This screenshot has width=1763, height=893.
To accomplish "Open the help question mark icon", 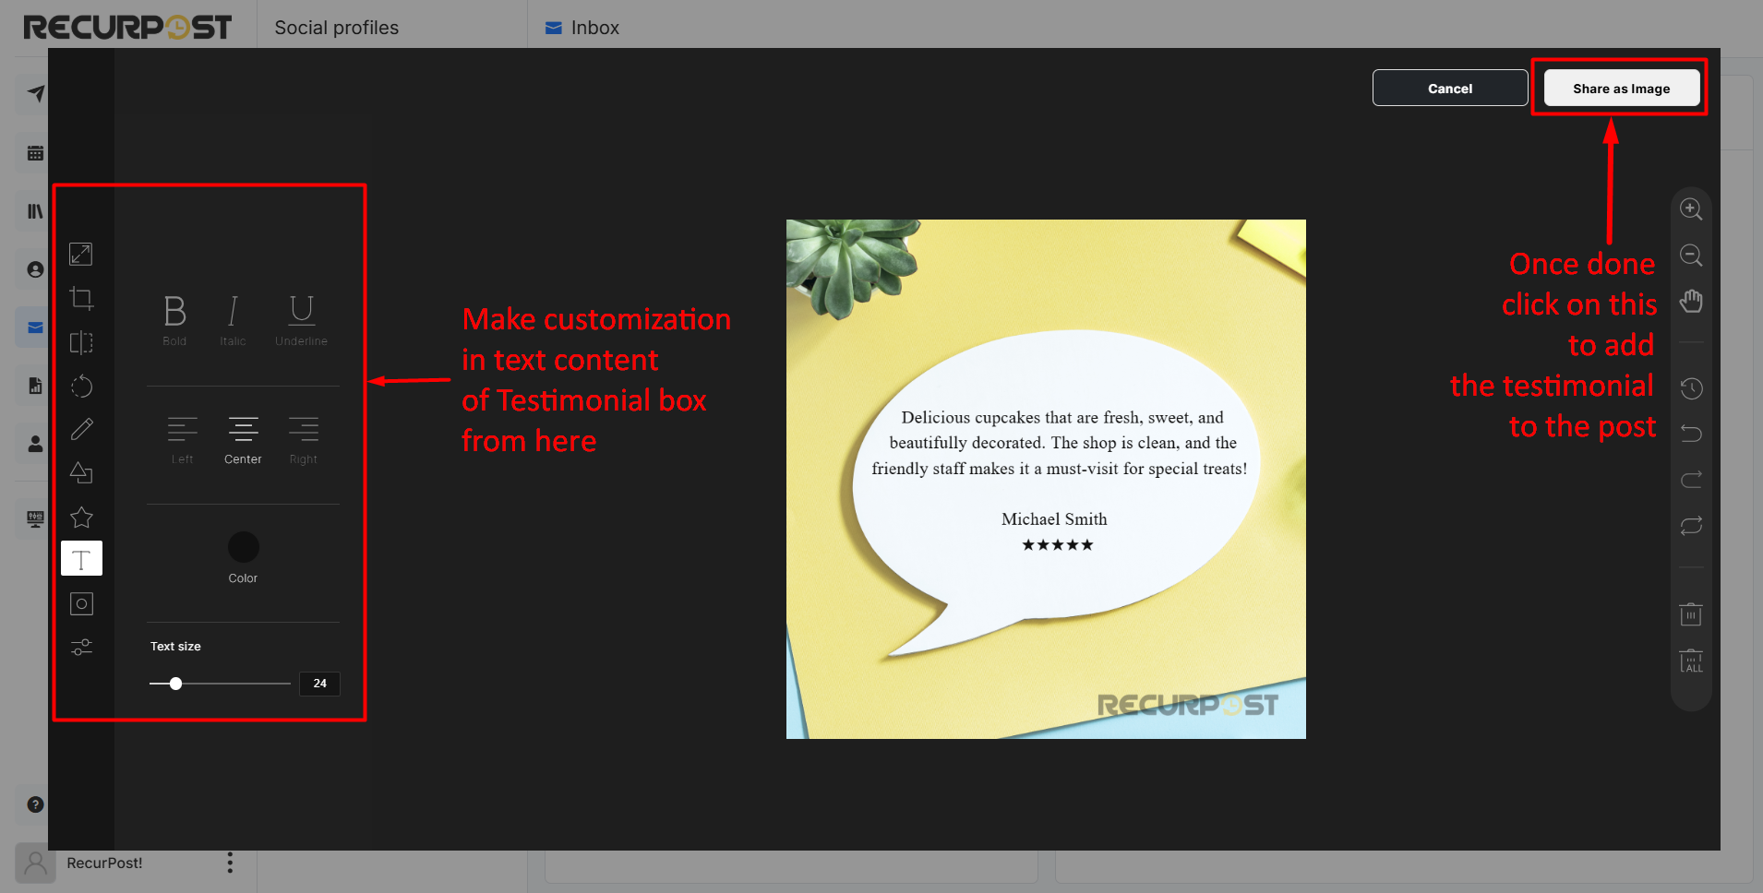I will (35, 804).
